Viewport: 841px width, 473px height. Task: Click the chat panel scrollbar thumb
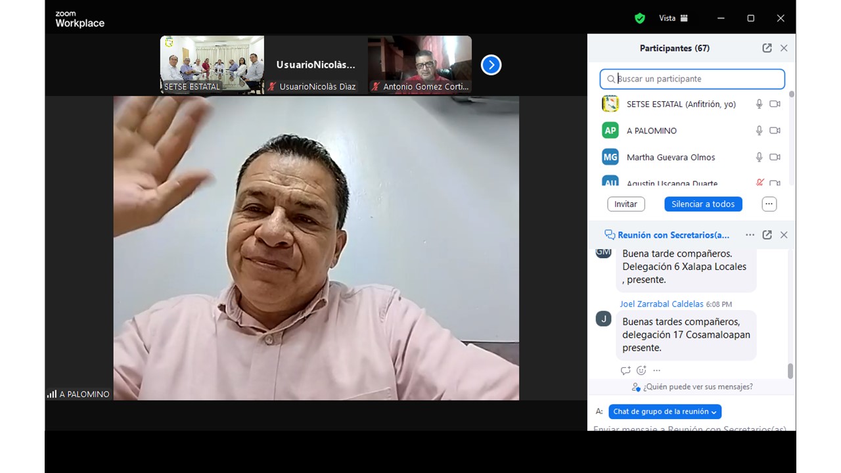(x=790, y=371)
